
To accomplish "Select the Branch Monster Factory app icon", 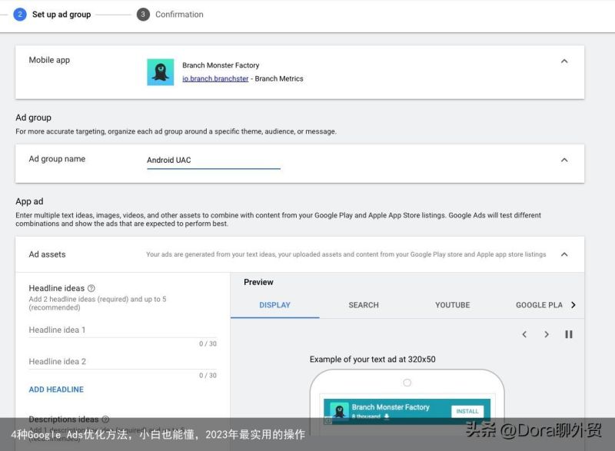I will (x=161, y=72).
